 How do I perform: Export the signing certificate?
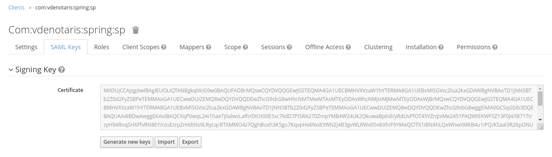[190, 142]
